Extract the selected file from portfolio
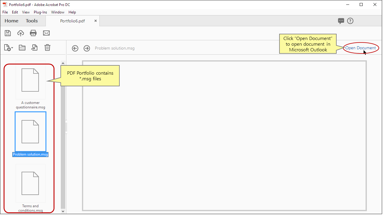The height and width of the screenshot is (215, 383). [34, 48]
